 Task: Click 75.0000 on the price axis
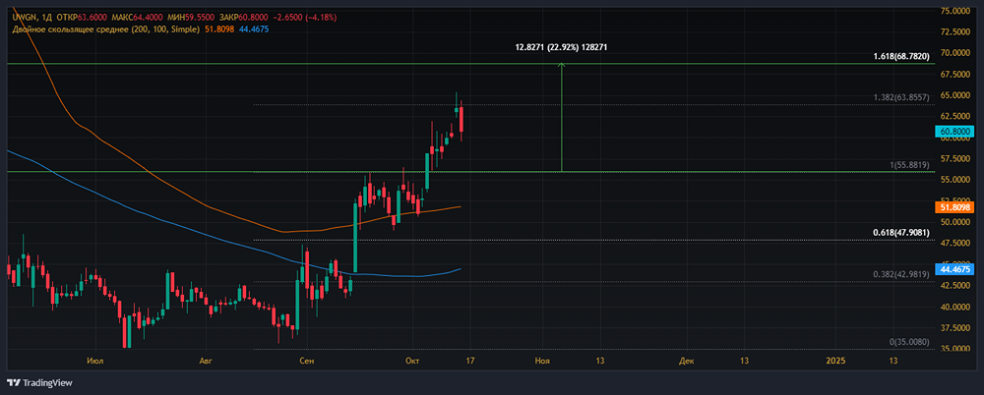pos(956,11)
